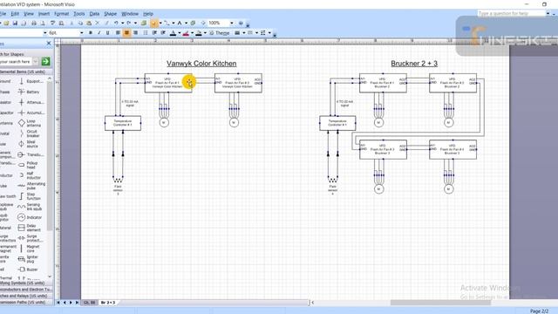Click the Save icon in toolbar
Image resolution: width=558 pixels, height=314 pixels.
pyautogui.click(x=15, y=24)
